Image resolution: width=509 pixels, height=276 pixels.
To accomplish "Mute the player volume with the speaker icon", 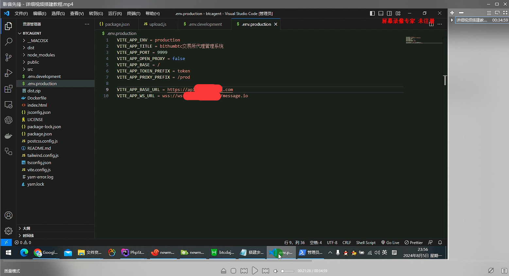I will 276,271.
